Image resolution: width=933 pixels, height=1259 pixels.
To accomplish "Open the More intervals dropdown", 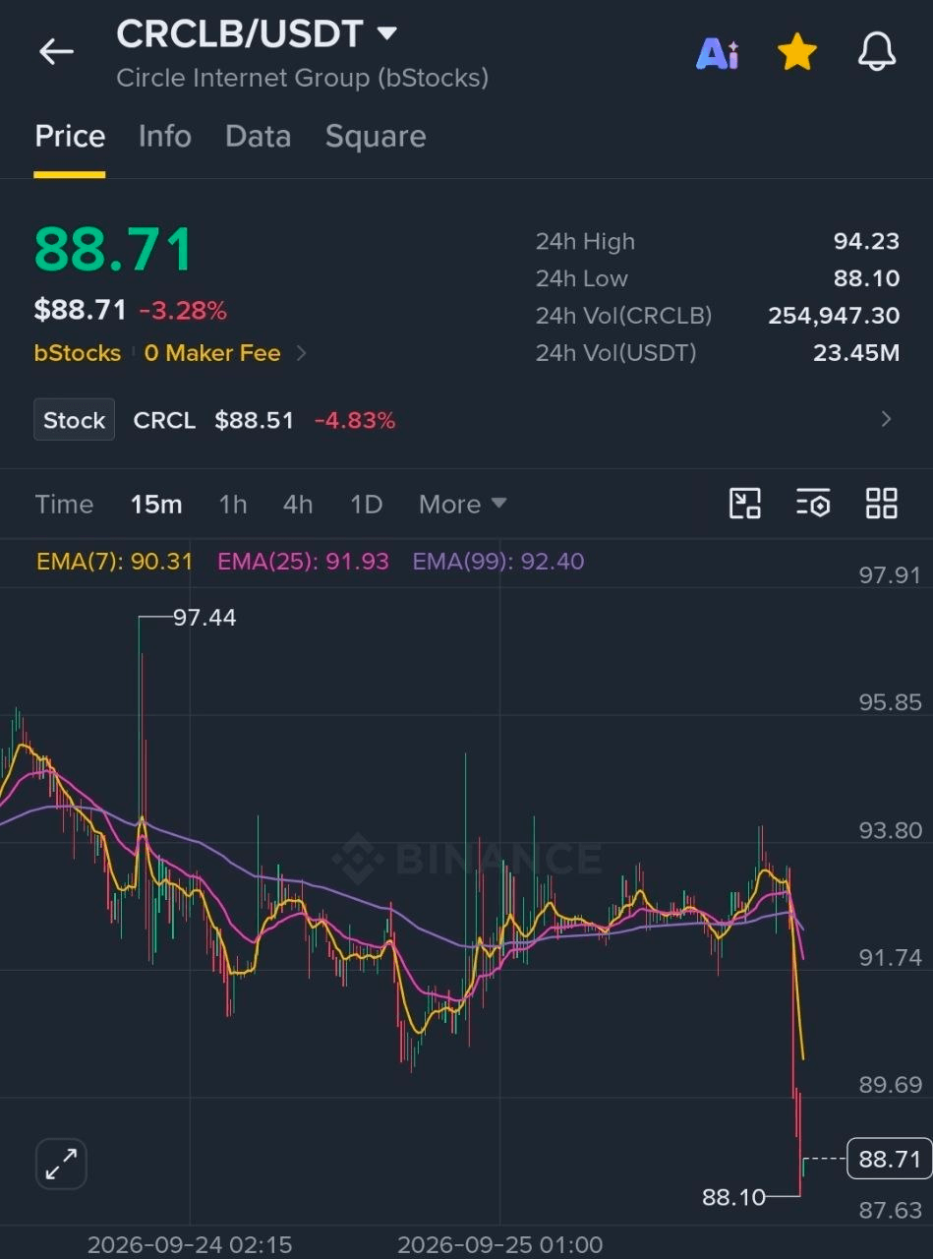I will pyautogui.click(x=462, y=505).
